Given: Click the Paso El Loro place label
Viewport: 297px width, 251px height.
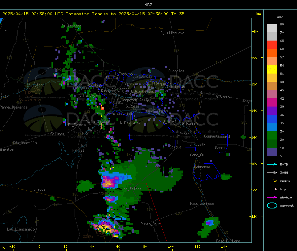Looking at the screenshot, I should 228,241.
